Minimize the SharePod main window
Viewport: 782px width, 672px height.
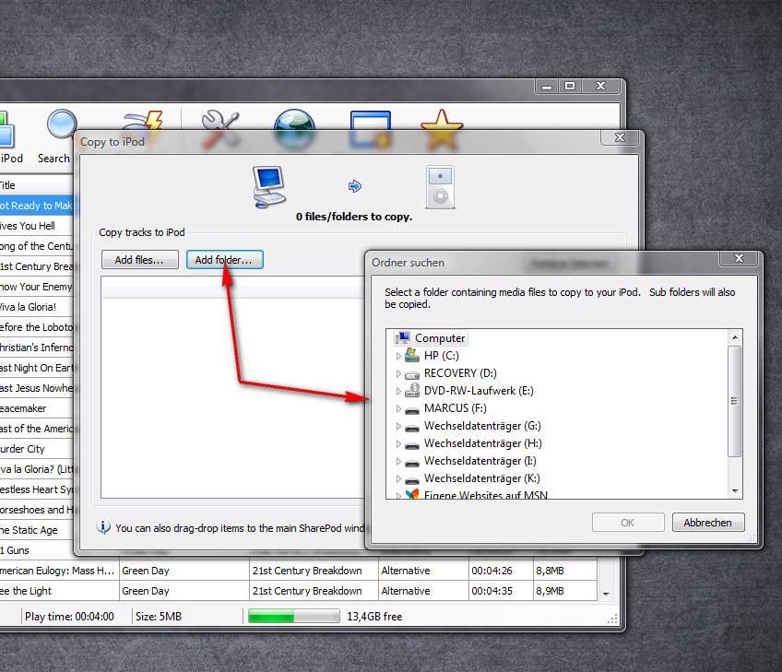click(x=547, y=86)
